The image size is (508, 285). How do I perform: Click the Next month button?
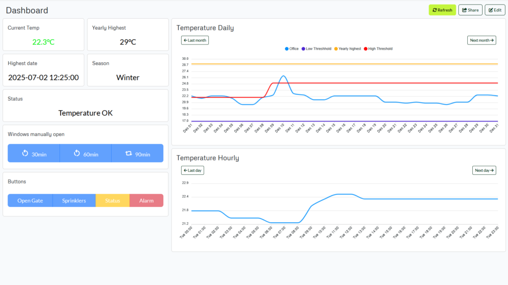[x=481, y=40]
